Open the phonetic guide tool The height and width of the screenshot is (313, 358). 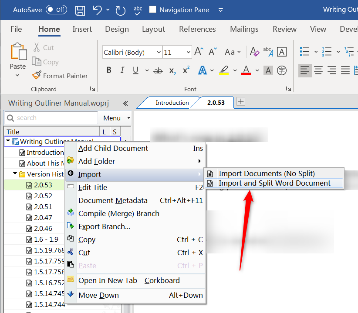click(x=268, y=52)
